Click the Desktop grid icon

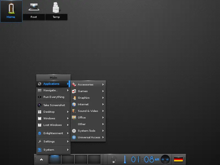[x=40, y=112]
